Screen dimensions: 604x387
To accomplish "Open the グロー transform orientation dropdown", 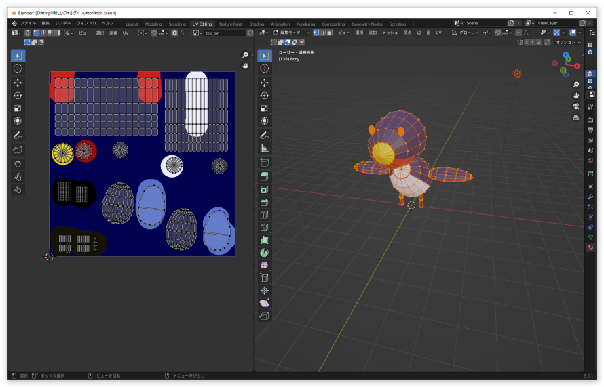I will [467, 33].
